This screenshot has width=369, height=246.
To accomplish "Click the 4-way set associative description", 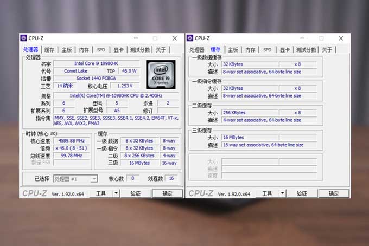I will (x=269, y=120).
